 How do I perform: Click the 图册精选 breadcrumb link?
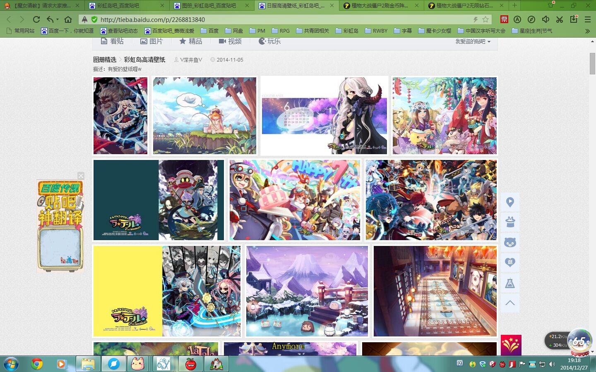click(x=105, y=60)
